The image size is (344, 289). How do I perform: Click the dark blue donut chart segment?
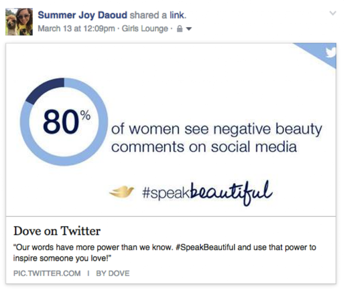45,89
